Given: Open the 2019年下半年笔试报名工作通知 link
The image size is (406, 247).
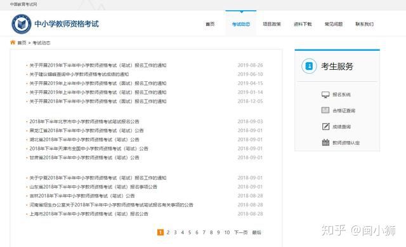Looking at the screenshot, I should pyautogui.click(x=98, y=65).
